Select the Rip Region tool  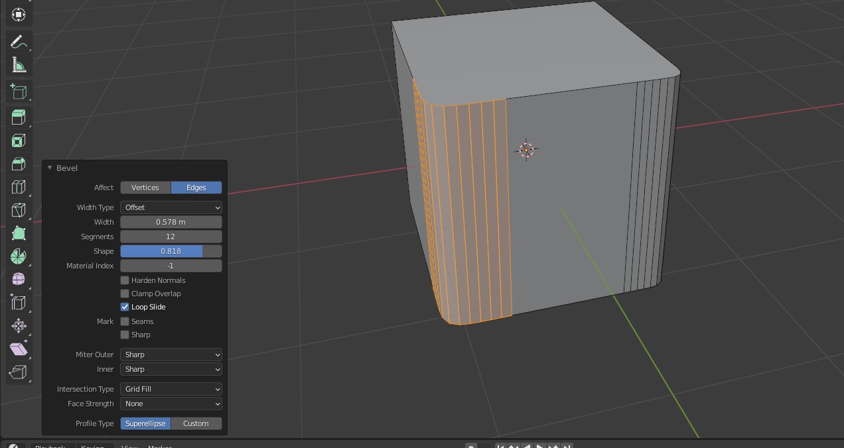pos(19,372)
